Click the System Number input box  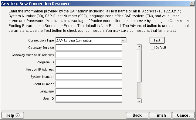pos(89,77)
